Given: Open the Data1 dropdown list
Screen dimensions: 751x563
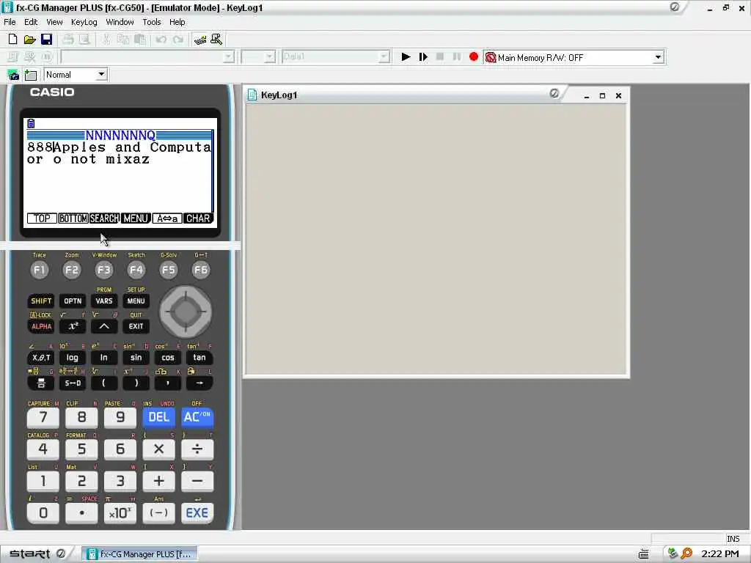Looking at the screenshot, I should click(383, 57).
